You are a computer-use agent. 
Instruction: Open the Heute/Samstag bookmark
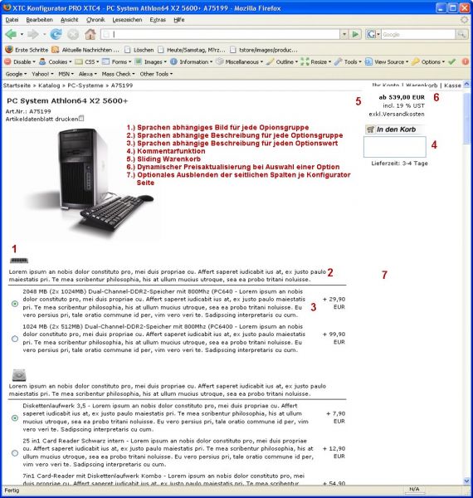[x=192, y=50]
